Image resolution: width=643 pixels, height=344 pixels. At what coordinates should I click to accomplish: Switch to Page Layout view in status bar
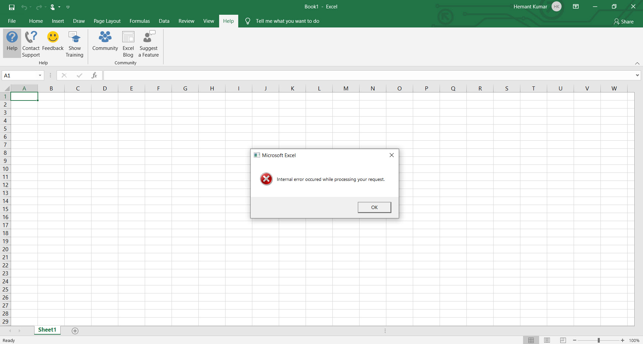point(547,340)
